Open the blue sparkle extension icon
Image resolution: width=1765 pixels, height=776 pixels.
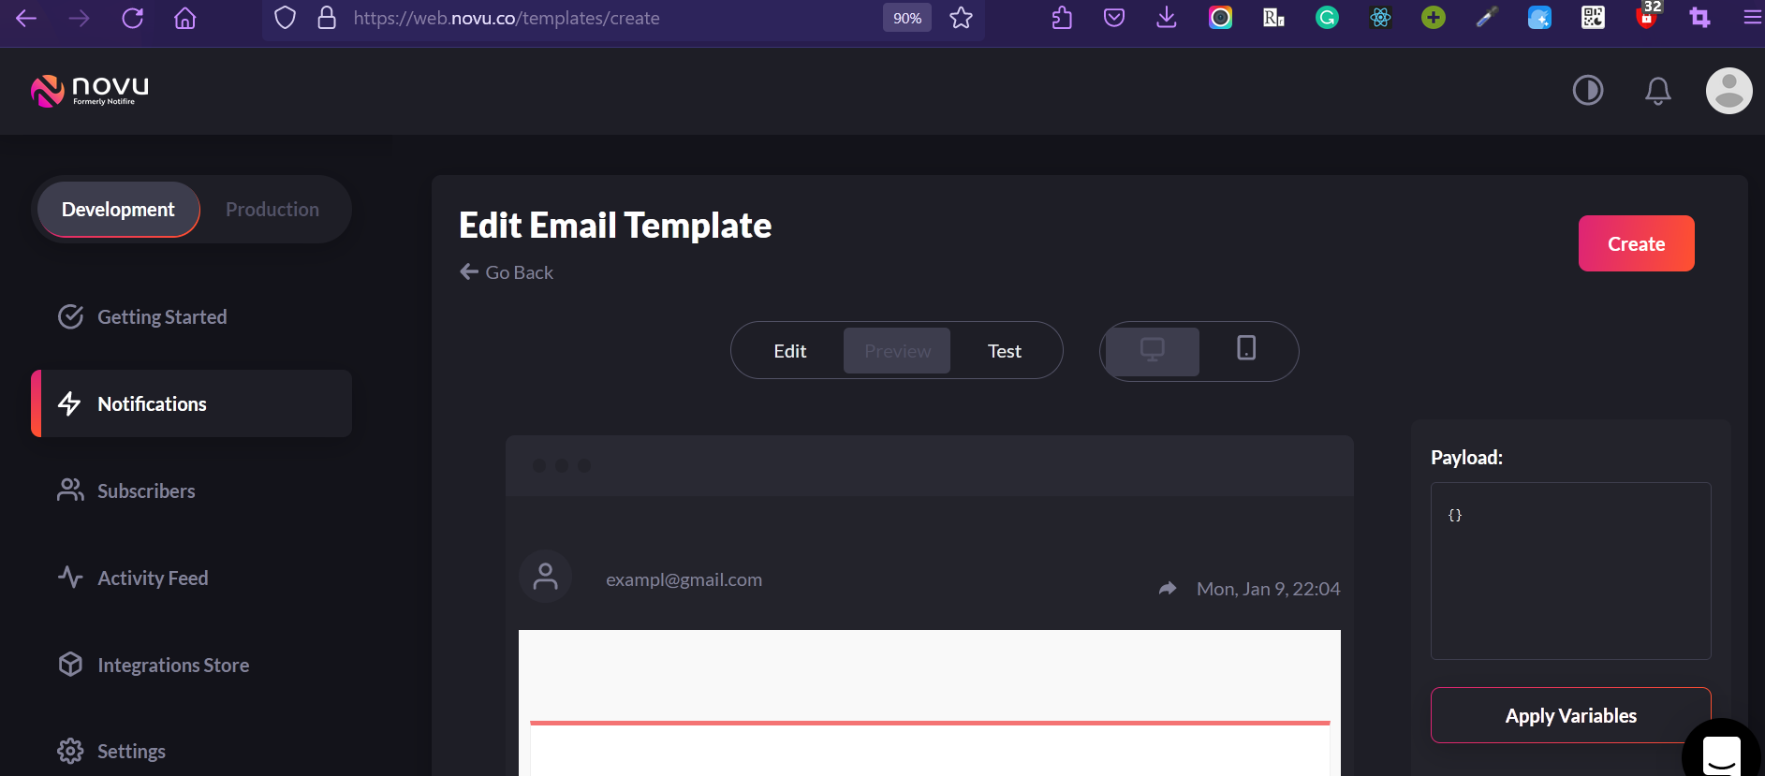(1539, 18)
